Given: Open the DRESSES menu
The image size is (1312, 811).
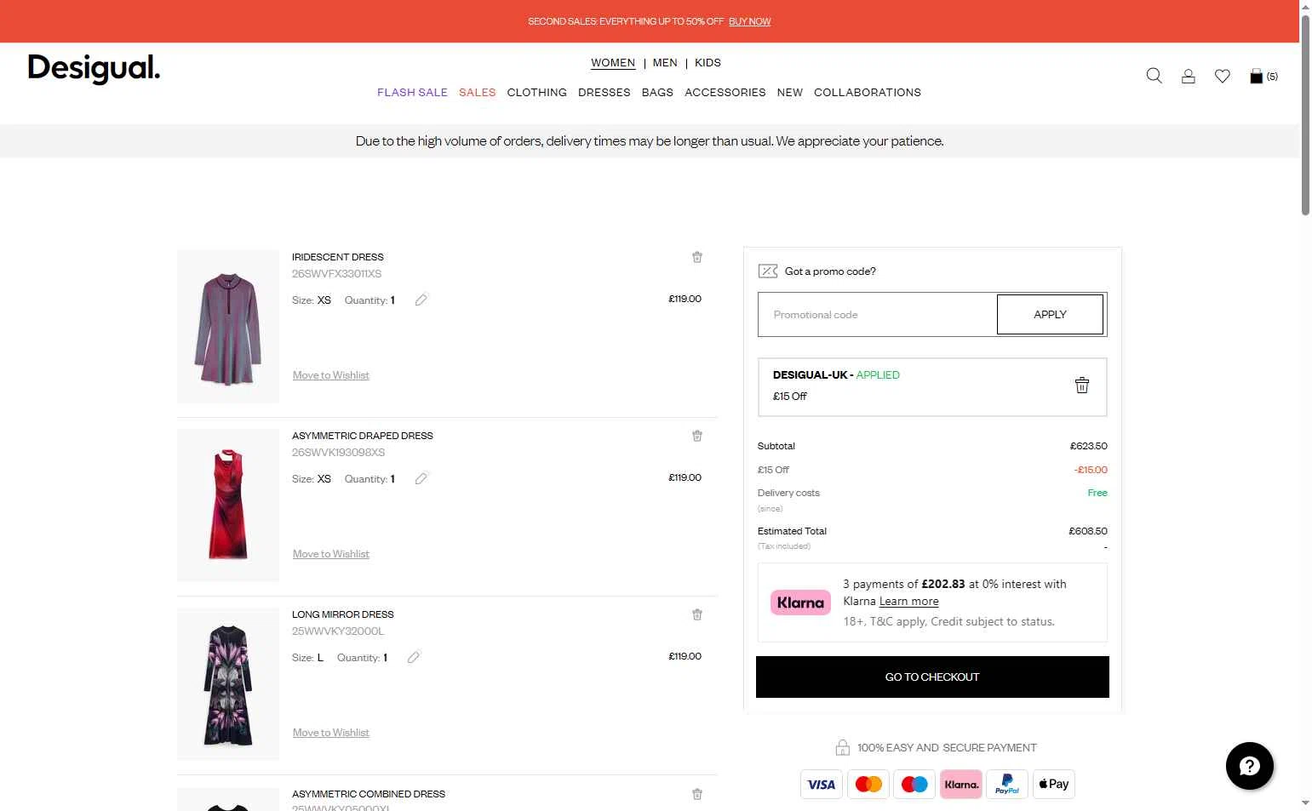Looking at the screenshot, I should coord(604,92).
